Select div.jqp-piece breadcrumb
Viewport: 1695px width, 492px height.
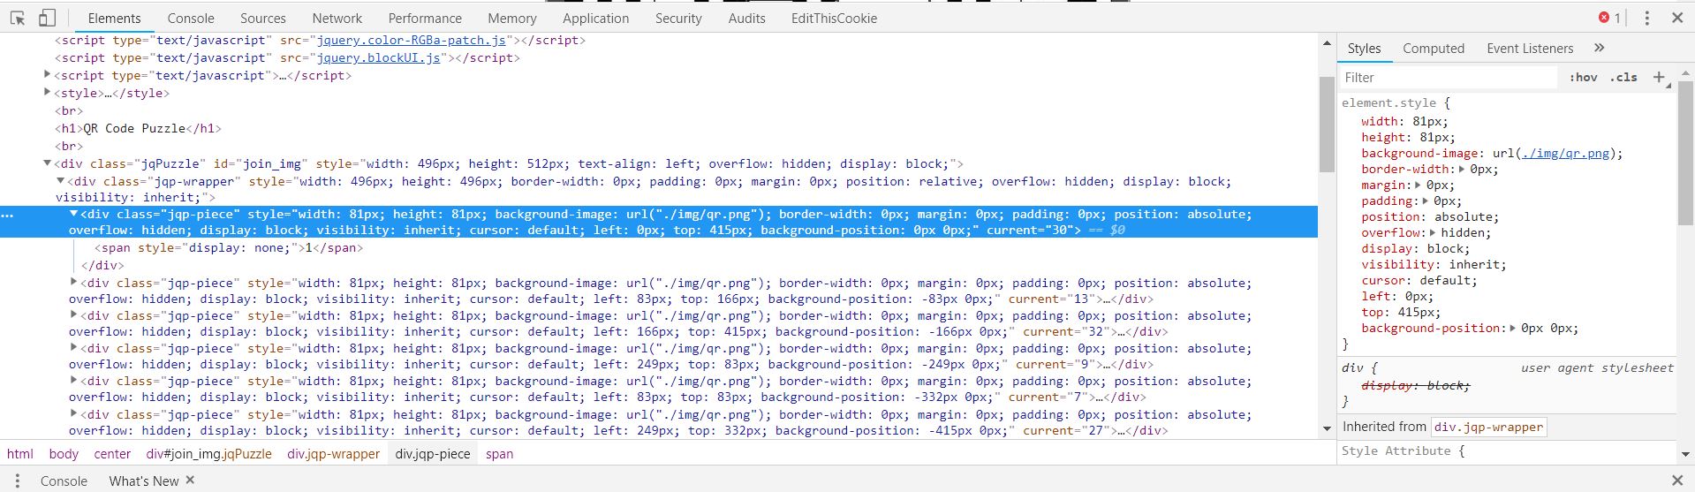point(433,454)
